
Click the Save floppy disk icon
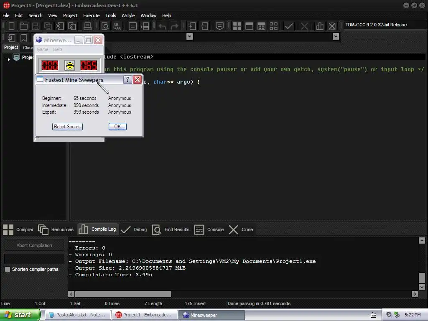[36, 26]
